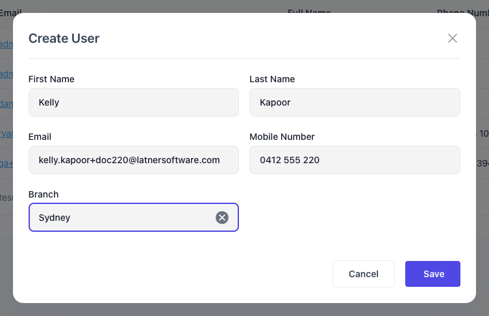Click the Create User dialog title

coord(64,38)
